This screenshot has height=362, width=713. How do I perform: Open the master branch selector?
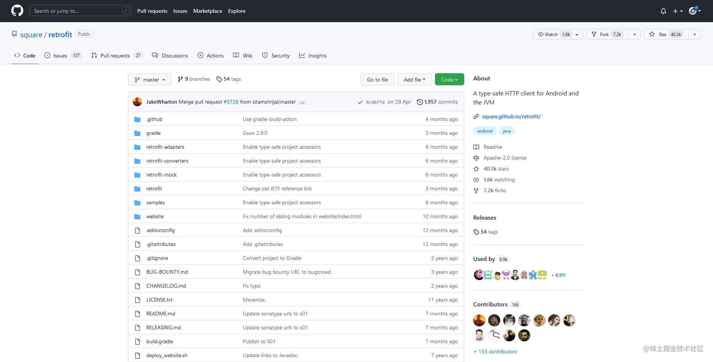[150, 80]
